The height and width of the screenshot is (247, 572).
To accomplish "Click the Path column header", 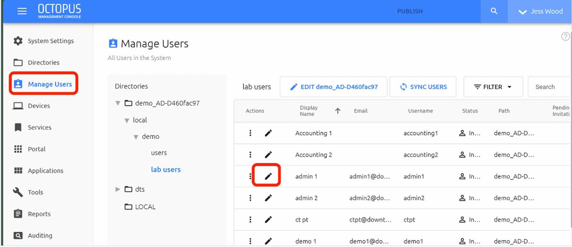I will point(504,111).
